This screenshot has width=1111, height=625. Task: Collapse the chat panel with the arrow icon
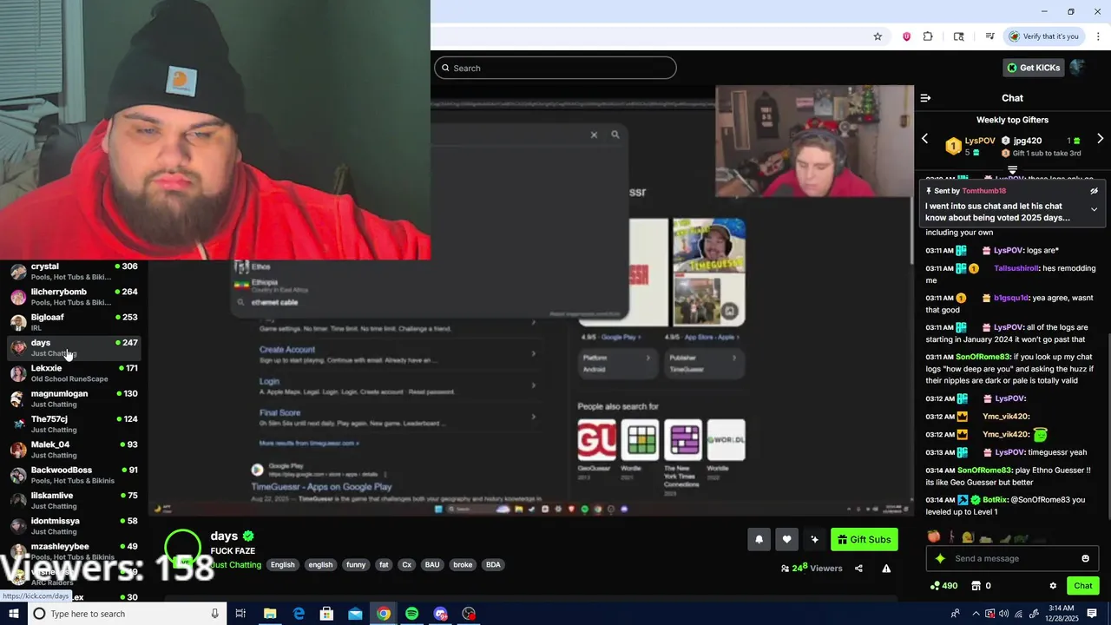click(925, 98)
